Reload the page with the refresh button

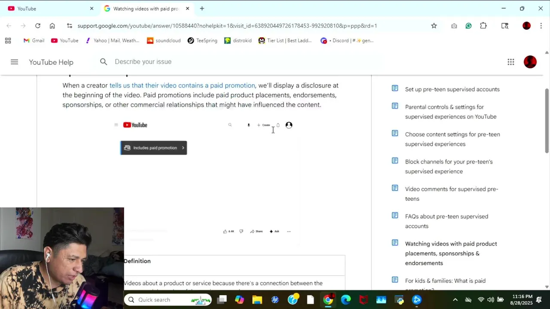(38, 26)
